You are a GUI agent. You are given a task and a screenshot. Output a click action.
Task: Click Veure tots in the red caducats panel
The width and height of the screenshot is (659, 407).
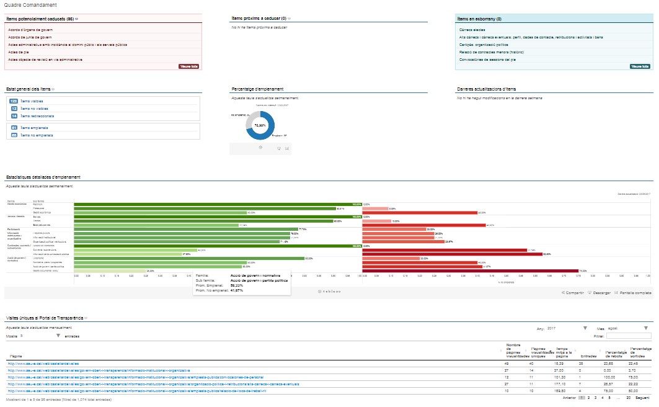click(189, 66)
